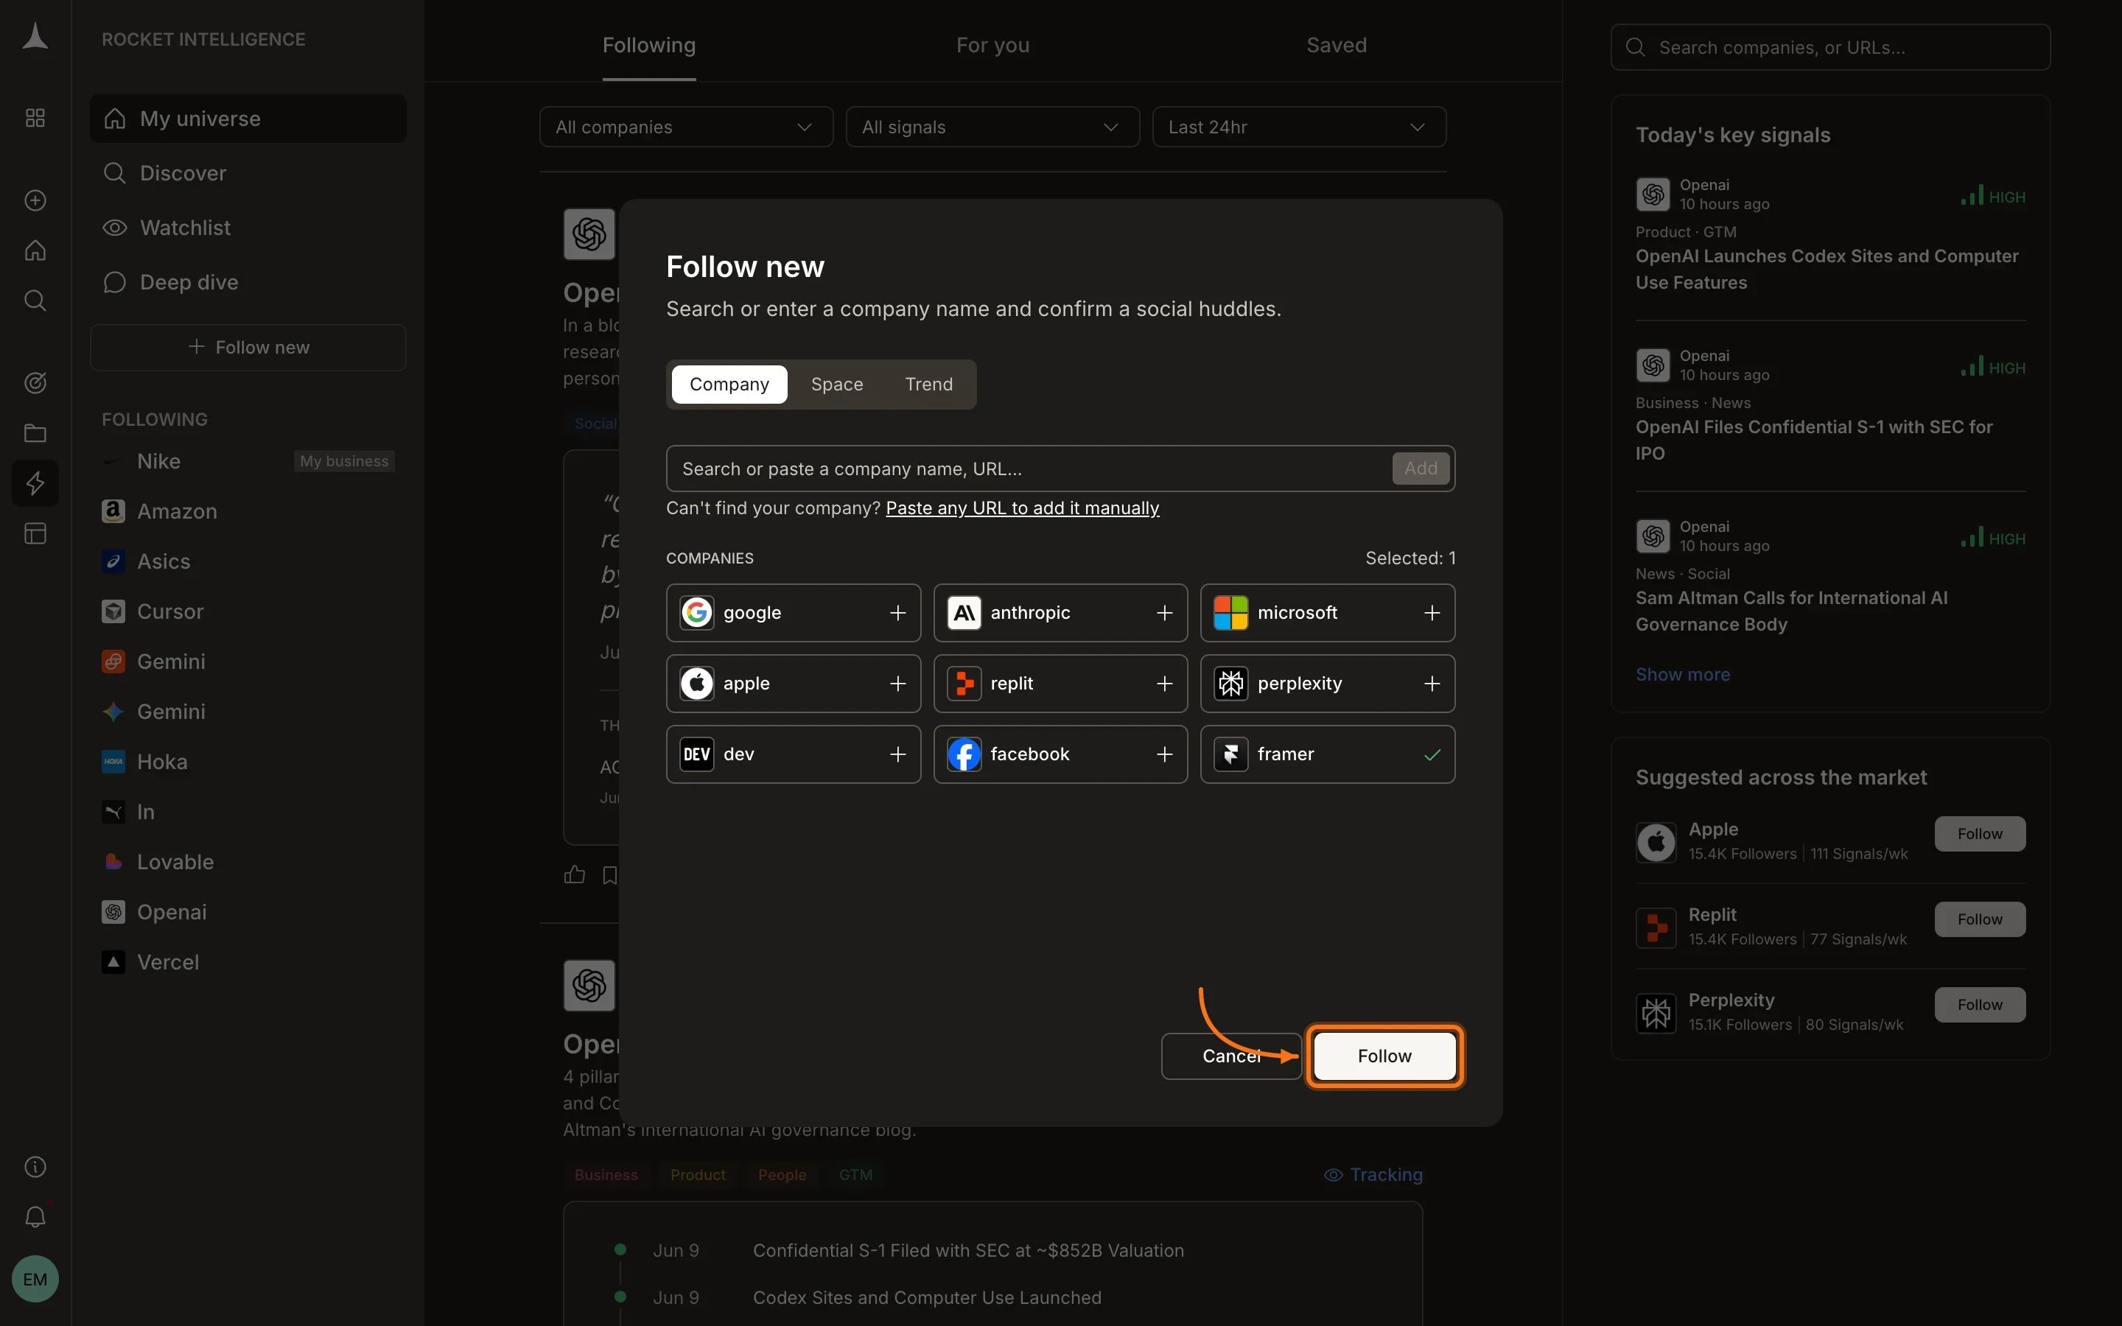The image size is (2122, 1326).
Task: Follow Replit in suggested list
Action: (1980, 919)
